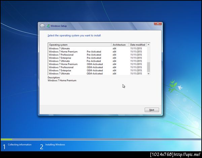Click the 'Collecting information' step label
202x158 pixels.
20,145
